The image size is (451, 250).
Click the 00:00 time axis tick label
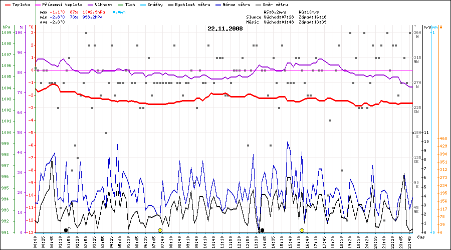(x=36, y=240)
